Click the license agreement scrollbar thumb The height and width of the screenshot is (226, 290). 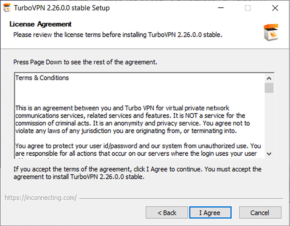pos(269,88)
